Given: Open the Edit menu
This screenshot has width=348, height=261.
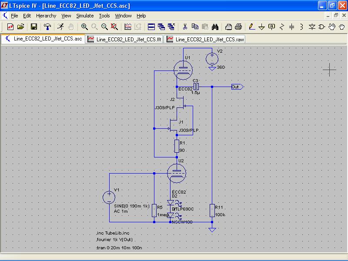Looking at the screenshot, I should coord(27,16).
